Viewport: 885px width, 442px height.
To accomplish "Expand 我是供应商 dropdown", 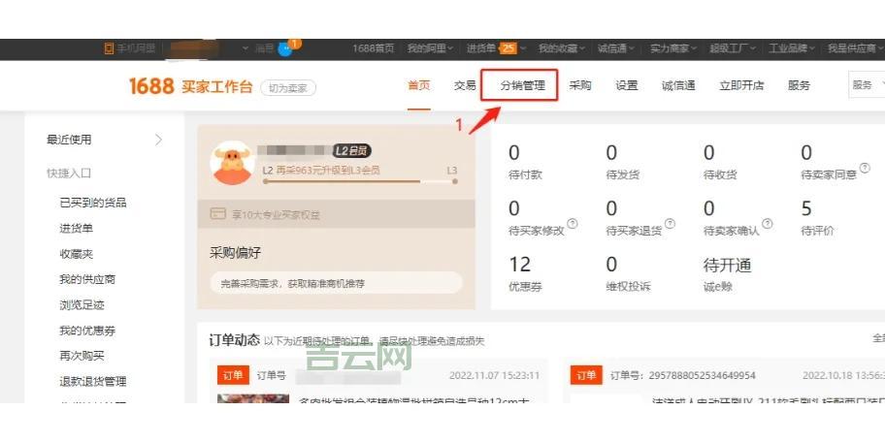I will pos(880,49).
